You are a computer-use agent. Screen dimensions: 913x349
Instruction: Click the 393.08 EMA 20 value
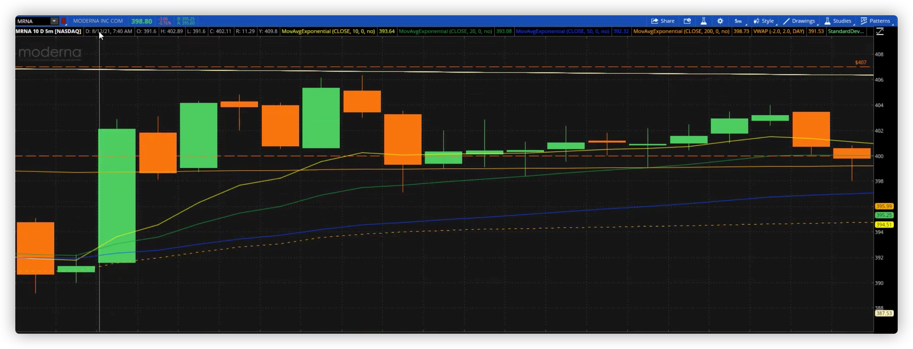click(504, 31)
